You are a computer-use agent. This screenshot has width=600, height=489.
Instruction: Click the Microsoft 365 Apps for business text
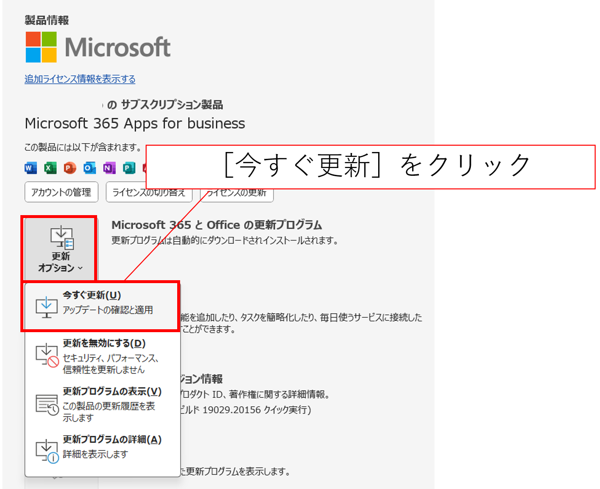[135, 123]
